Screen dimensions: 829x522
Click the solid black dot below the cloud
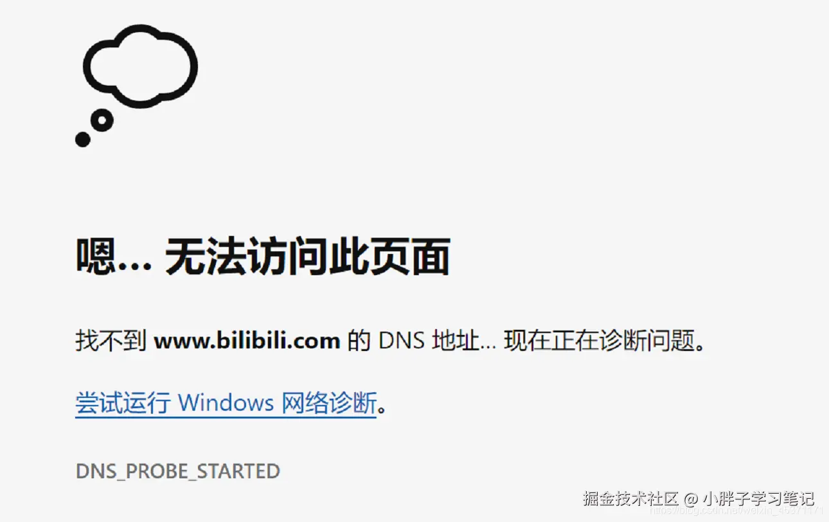[82, 139]
